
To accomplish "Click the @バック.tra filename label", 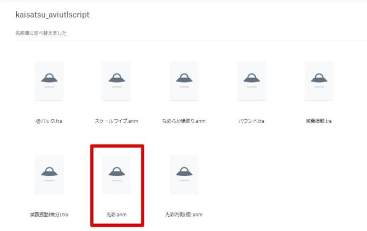I will point(49,121).
